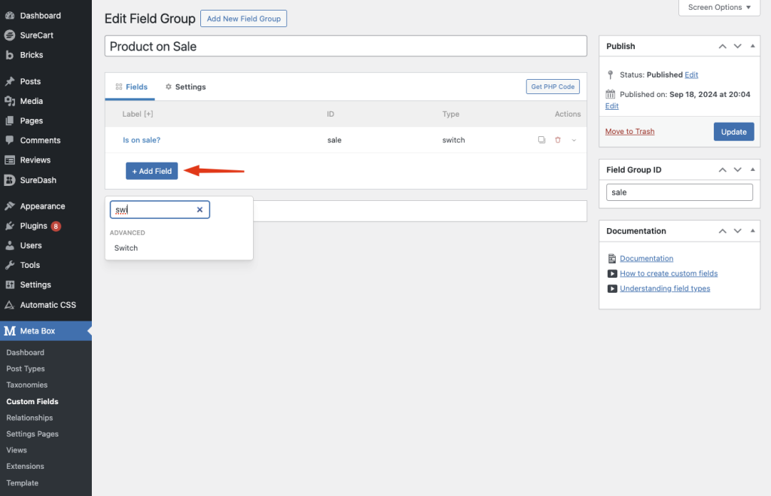The height and width of the screenshot is (496, 771).
Task: Open Automatic CSS settings
Action: (x=48, y=305)
